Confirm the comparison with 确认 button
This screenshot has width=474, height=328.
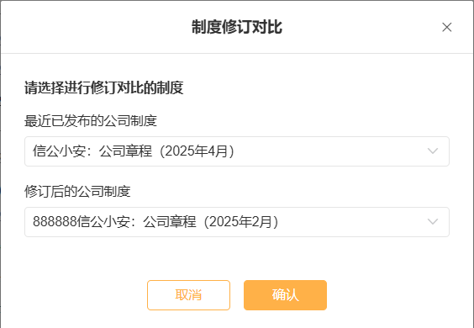(x=285, y=295)
